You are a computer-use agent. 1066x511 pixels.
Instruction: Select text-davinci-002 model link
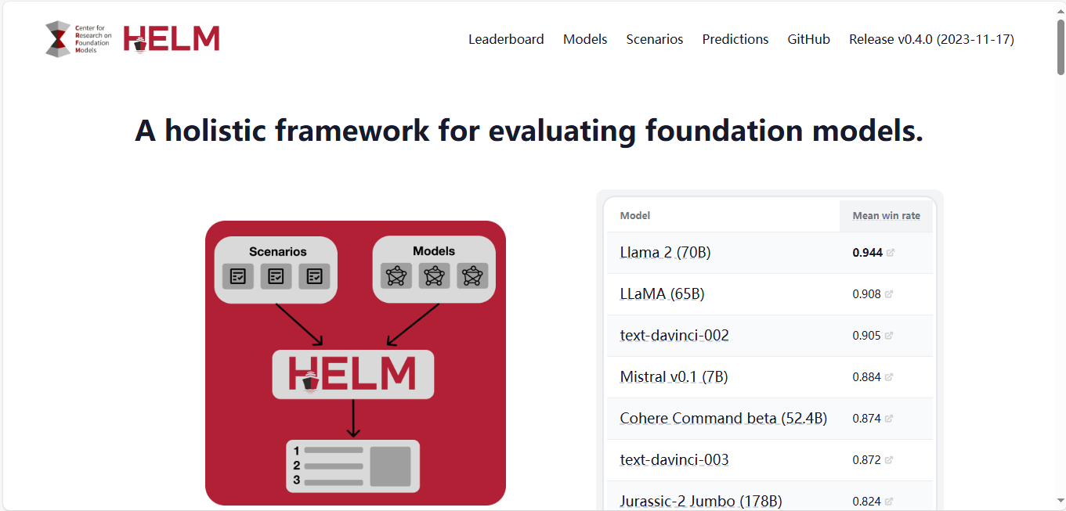[x=674, y=336]
